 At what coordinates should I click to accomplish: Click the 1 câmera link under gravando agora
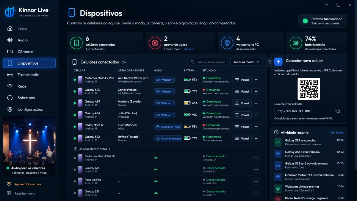188,49
